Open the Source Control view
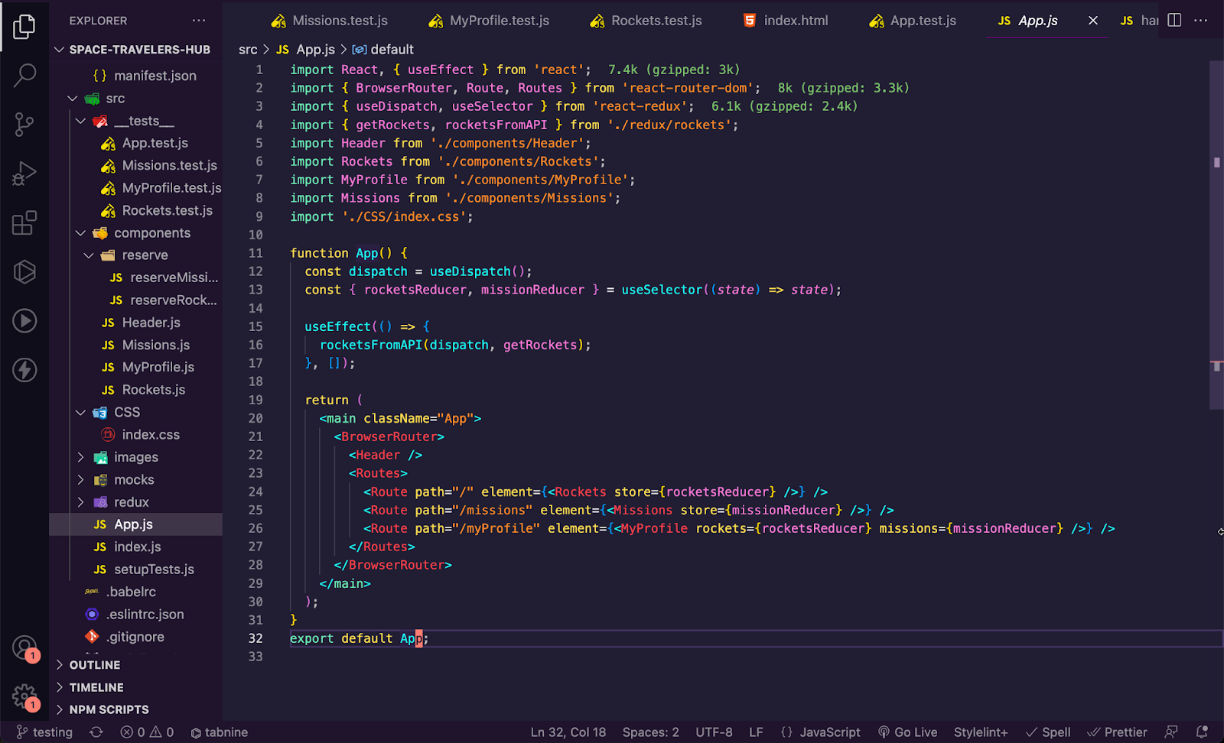 click(24, 125)
